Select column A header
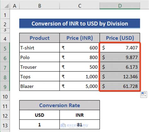 pos(15,6)
